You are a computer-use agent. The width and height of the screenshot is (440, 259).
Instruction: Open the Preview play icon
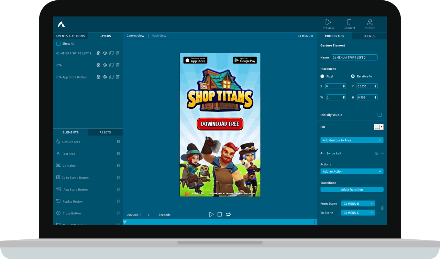tap(328, 22)
